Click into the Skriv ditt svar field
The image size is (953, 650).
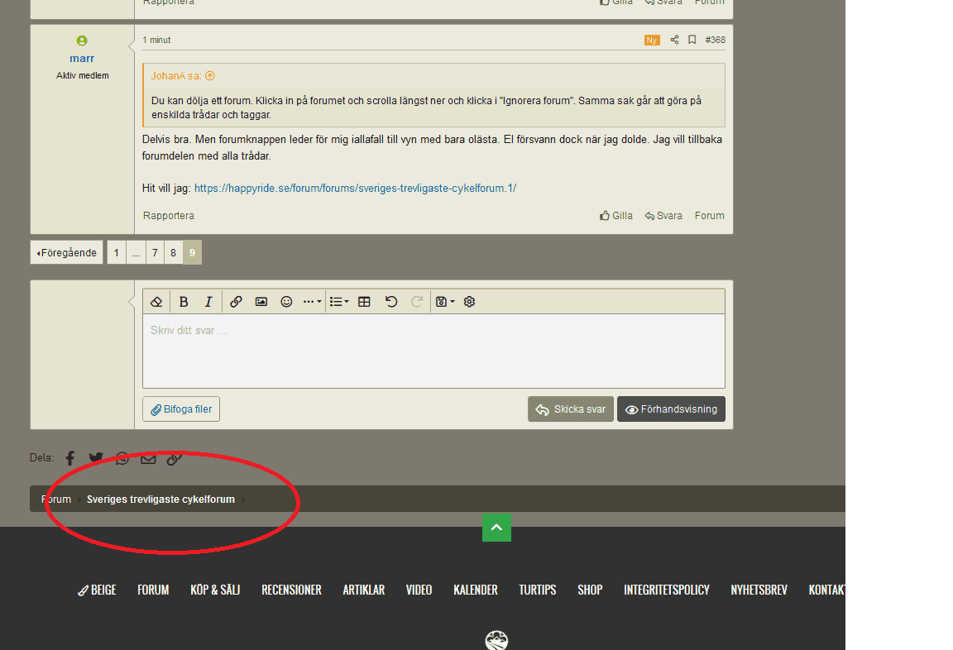433,351
